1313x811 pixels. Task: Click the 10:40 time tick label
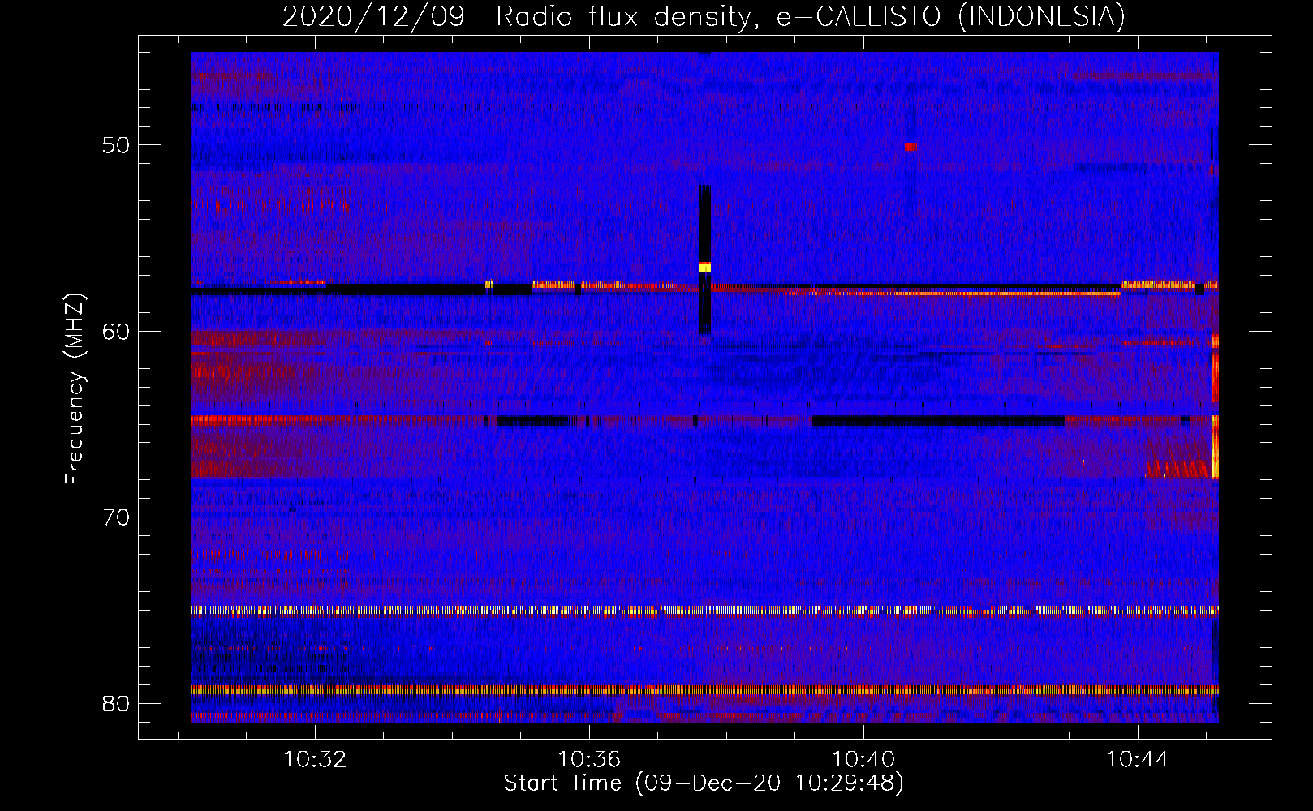[863, 759]
